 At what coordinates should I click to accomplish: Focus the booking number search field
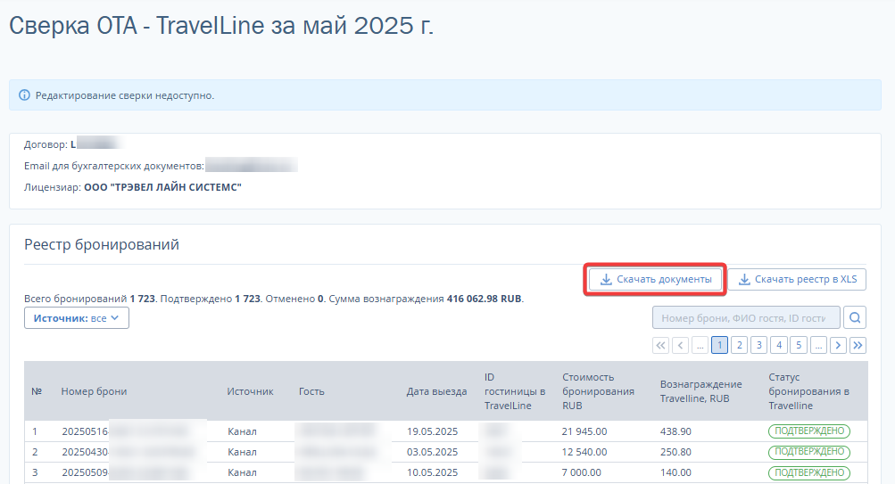[746, 318]
